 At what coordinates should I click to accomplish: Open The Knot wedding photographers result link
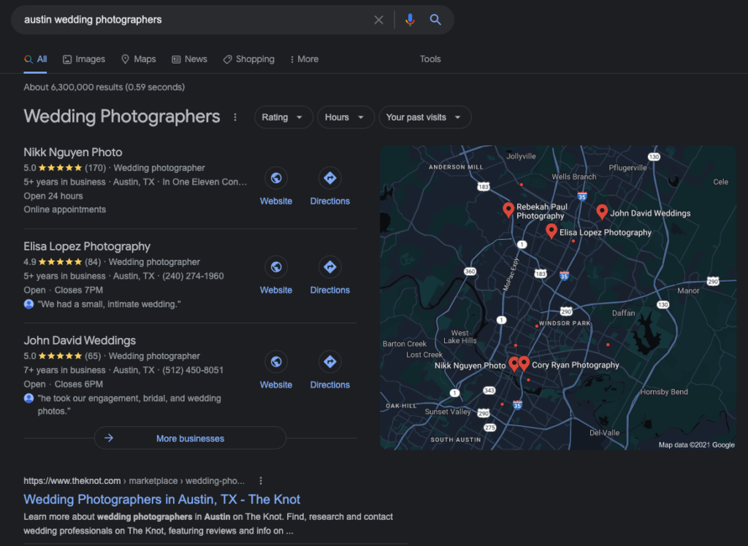162,499
